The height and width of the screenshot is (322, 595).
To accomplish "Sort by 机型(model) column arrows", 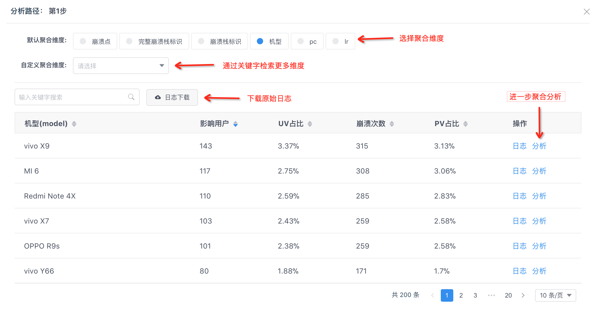I will [x=74, y=124].
